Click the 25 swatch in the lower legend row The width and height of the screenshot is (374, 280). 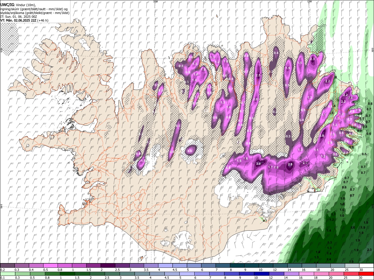click(x=351, y=274)
